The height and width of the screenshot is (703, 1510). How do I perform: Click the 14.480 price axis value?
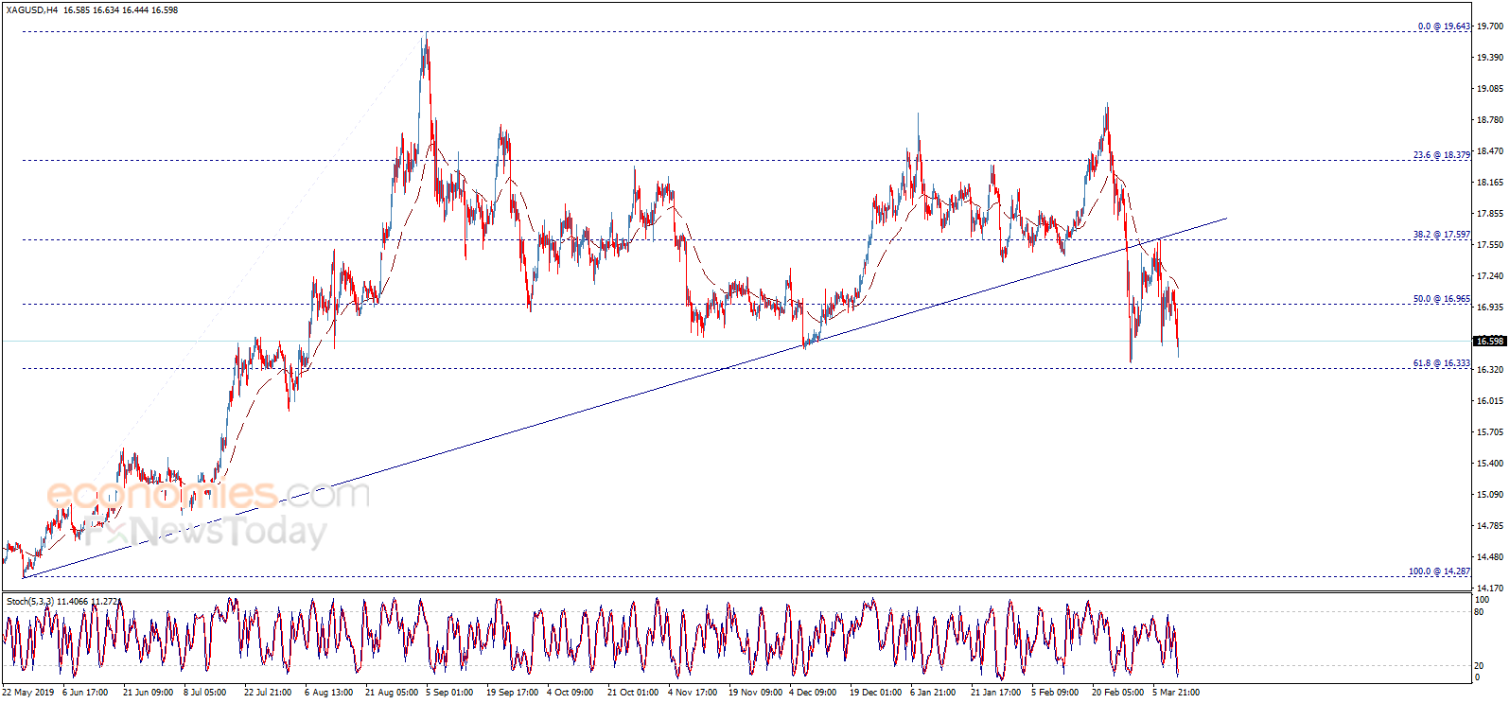(1490, 557)
